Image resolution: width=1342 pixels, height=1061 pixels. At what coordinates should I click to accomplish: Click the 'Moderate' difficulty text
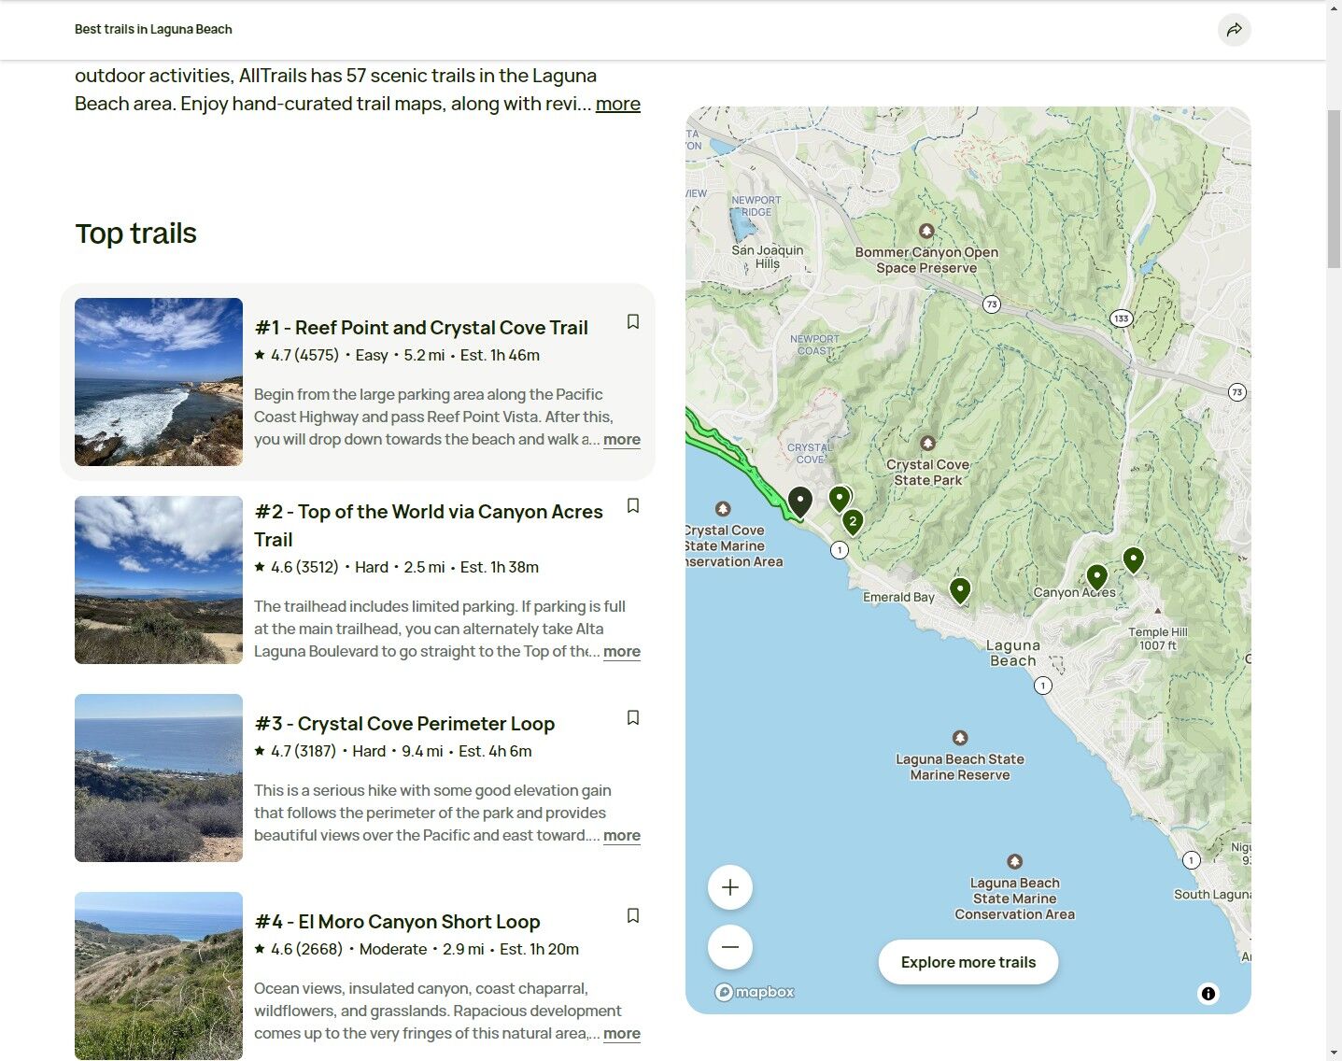[393, 949]
